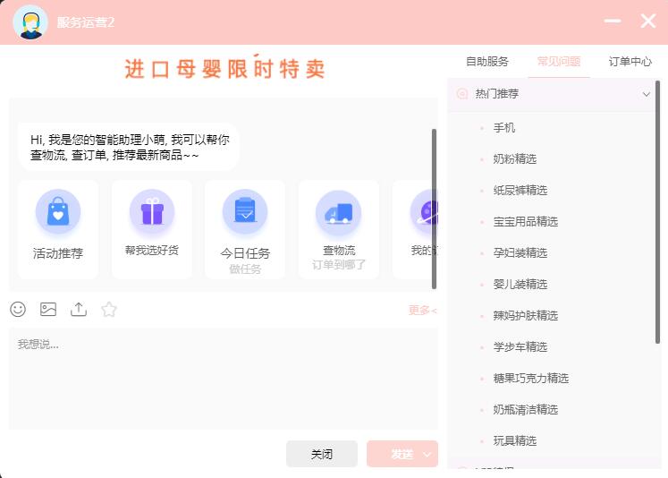Open the 发送 button dropdown arrow
This screenshot has width=668, height=478.
click(427, 455)
